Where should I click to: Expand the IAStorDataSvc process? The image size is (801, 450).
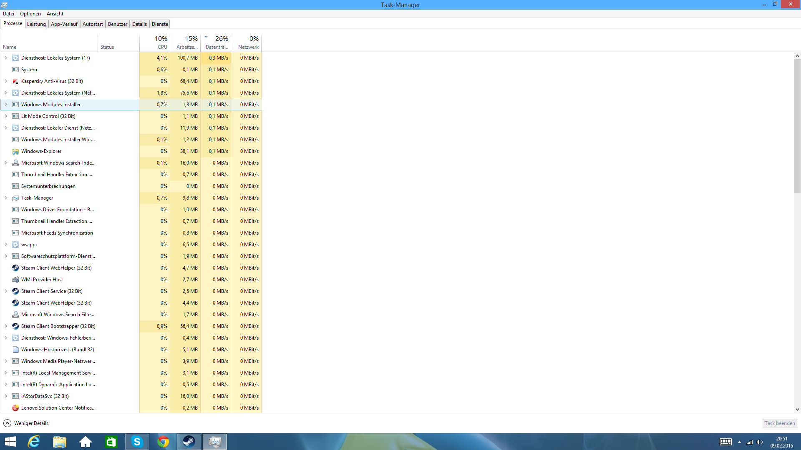point(6,396)
